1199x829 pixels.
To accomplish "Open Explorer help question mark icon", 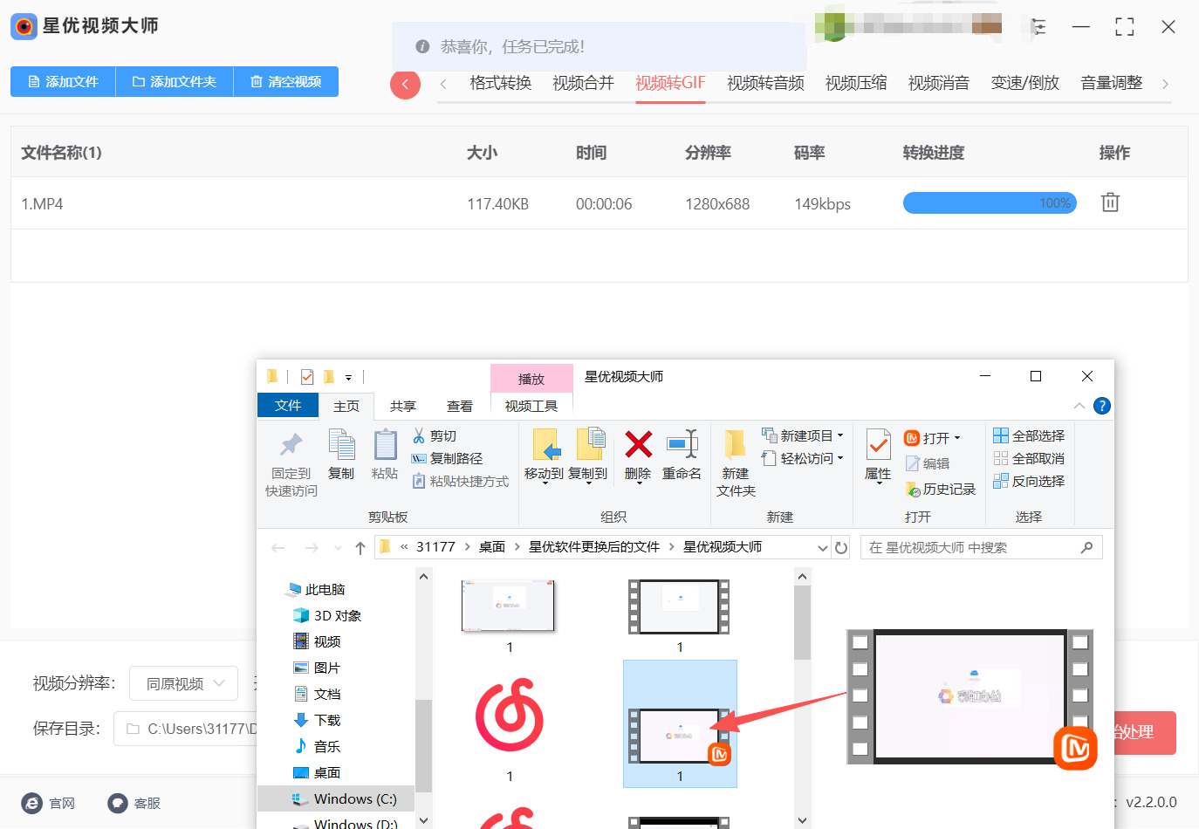I will click(x=1102, y=406).
